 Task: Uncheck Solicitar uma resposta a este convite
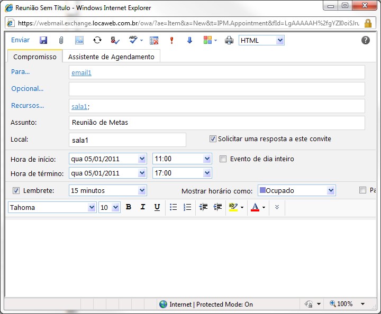[x=213, y=139]
